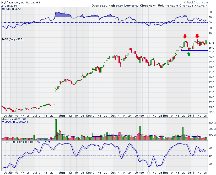The width and height of the screenshot is (216, 175).
Task: Click the blue dash before EMA(14)
Action: tap(3, 122)
